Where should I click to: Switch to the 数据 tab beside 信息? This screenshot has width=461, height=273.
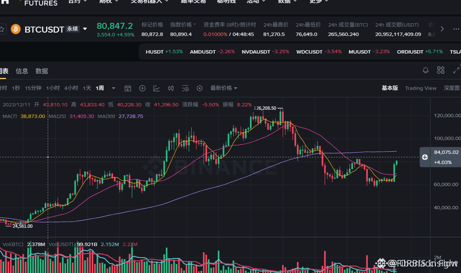[42, 71]
